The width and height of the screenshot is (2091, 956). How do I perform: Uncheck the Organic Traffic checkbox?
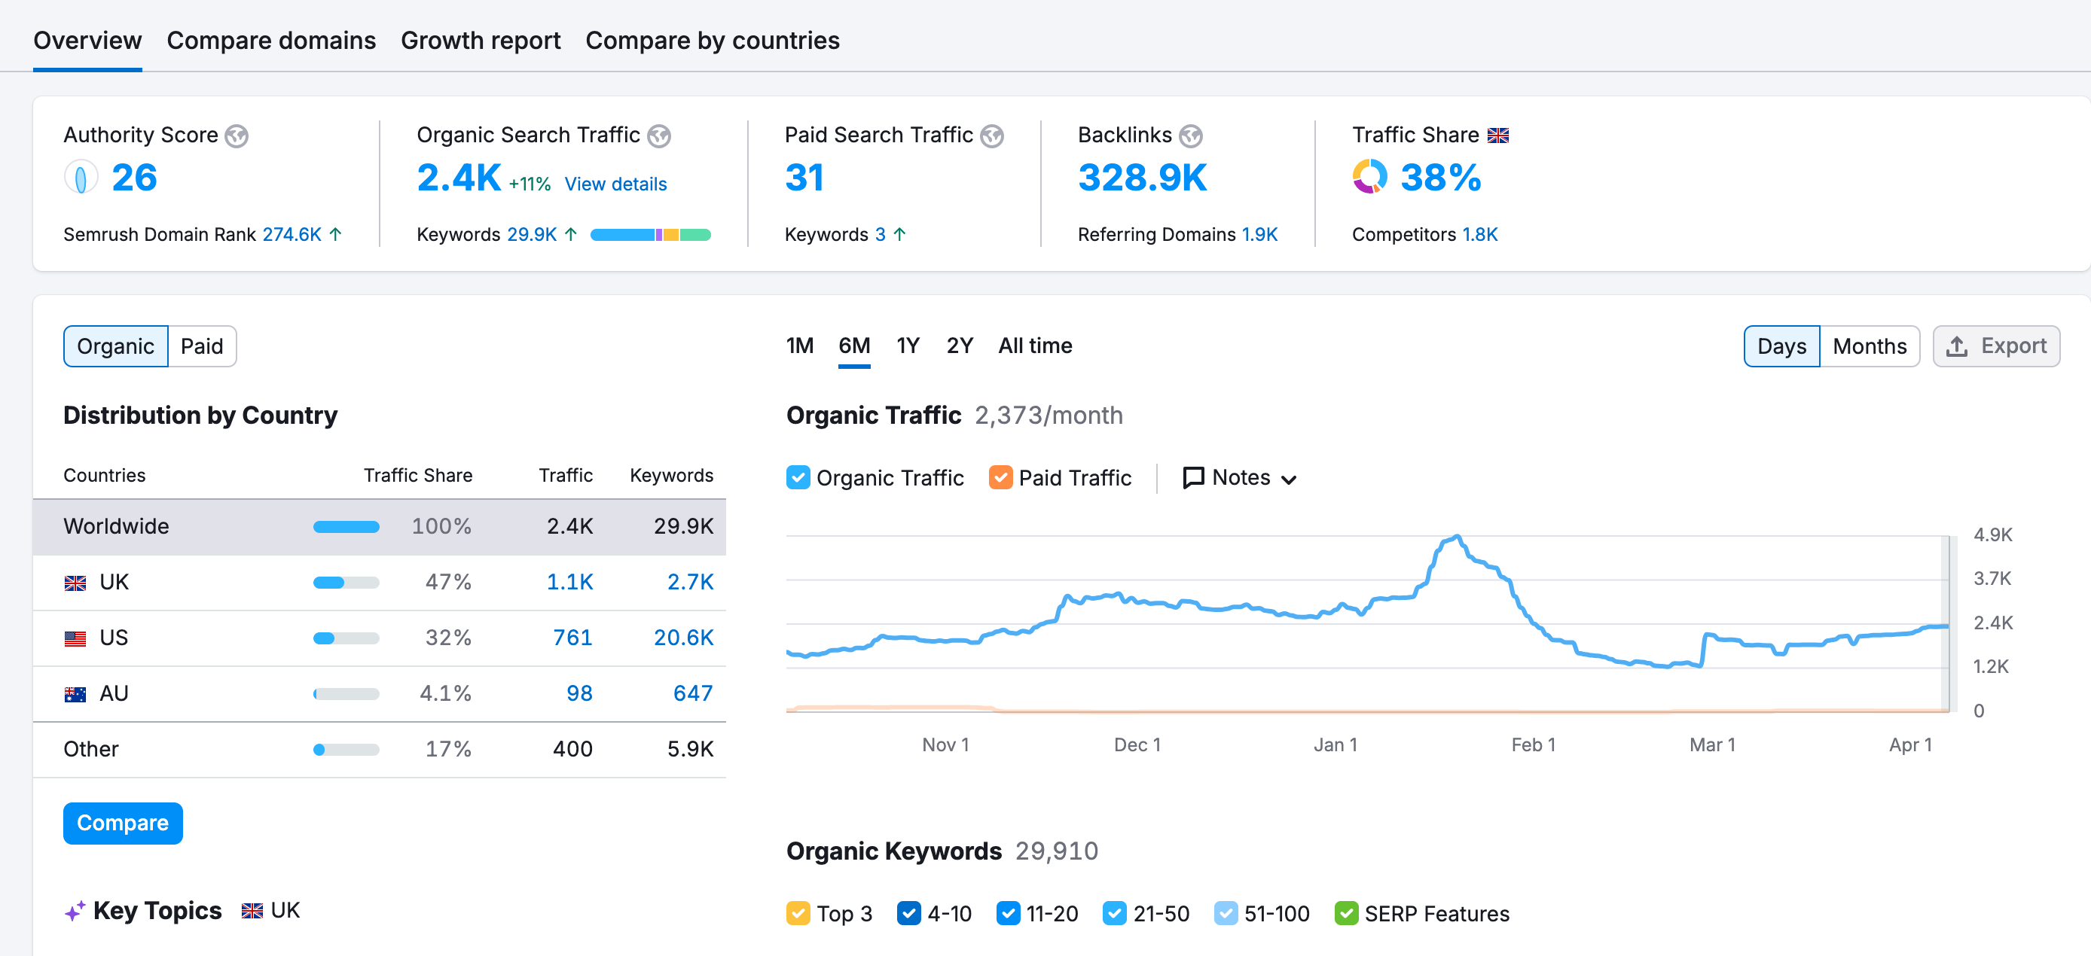coord(797,477)
